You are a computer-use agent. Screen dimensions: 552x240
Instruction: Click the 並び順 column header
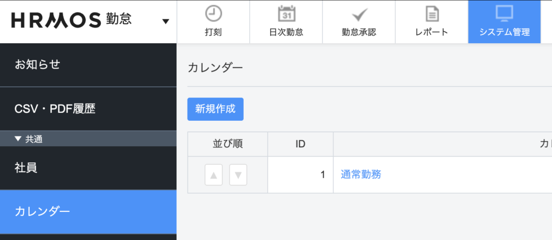(x=227, y=144)
